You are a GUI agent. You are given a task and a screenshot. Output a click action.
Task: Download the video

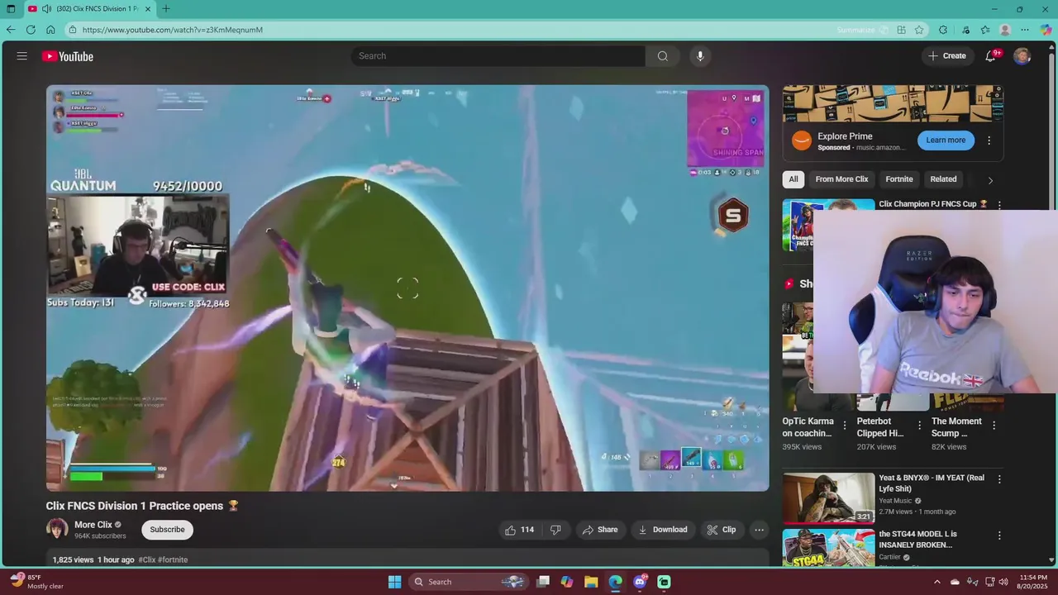coord(662,530)
